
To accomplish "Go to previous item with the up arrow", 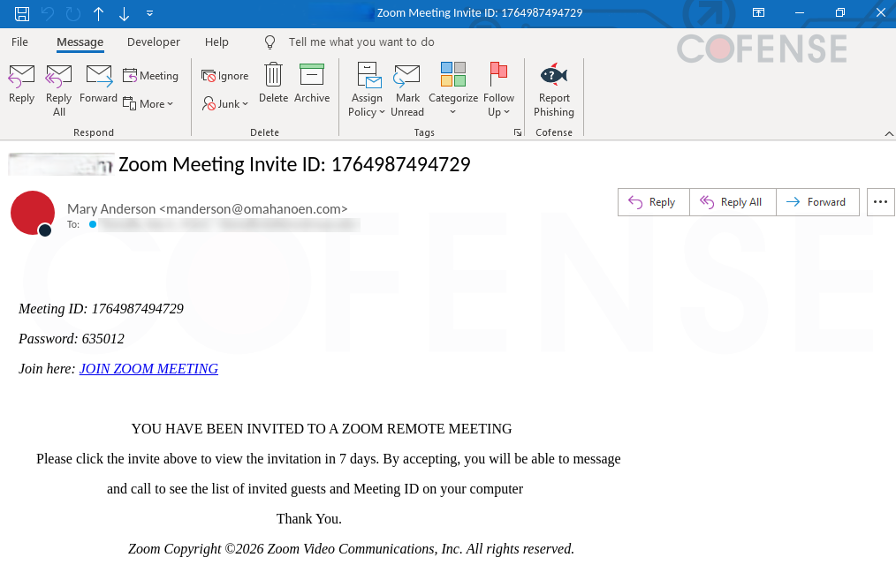I will click(x=98, y=13).
